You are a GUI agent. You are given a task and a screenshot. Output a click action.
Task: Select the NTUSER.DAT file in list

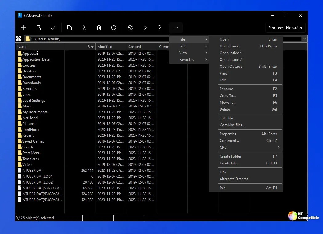point(33,171)
